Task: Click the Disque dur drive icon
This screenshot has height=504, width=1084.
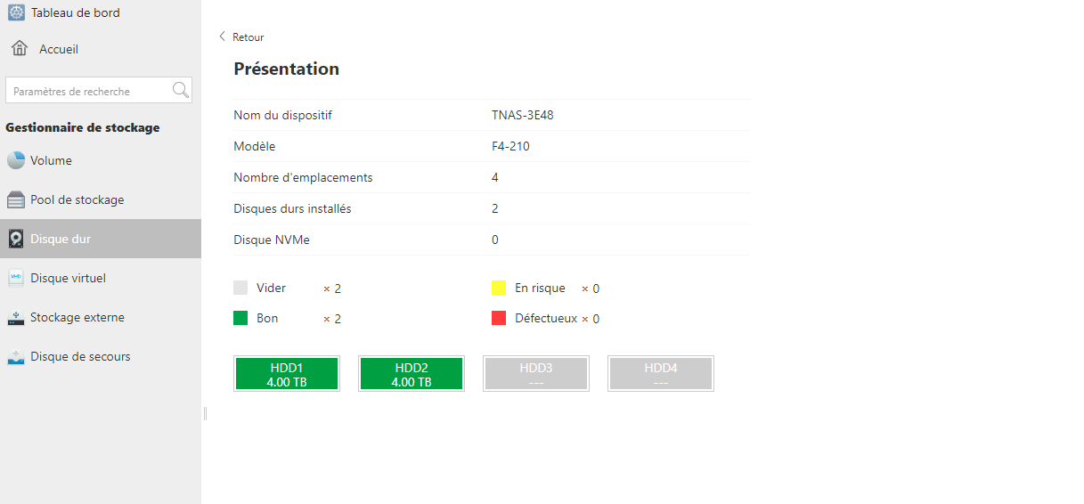Action: [16, 239]
